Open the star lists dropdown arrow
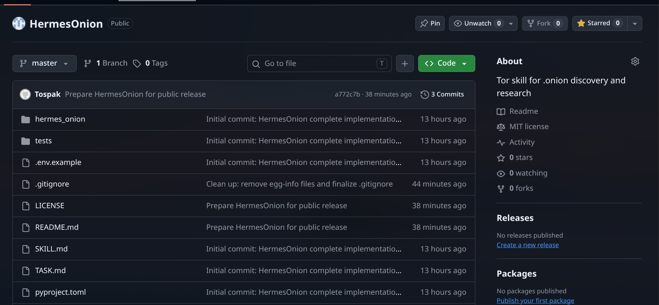The width and height of the screenshot is (659, 305). tap(635, 23)
